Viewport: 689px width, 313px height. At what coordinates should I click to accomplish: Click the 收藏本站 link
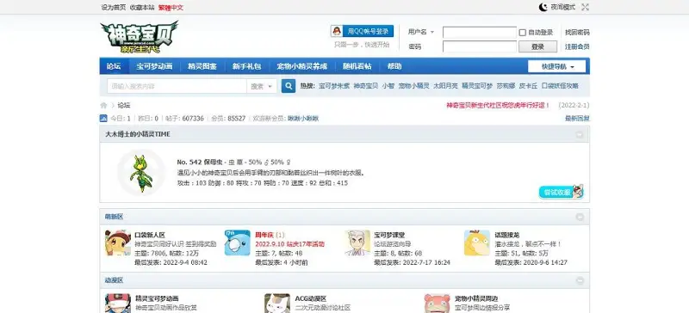[142, 8]
